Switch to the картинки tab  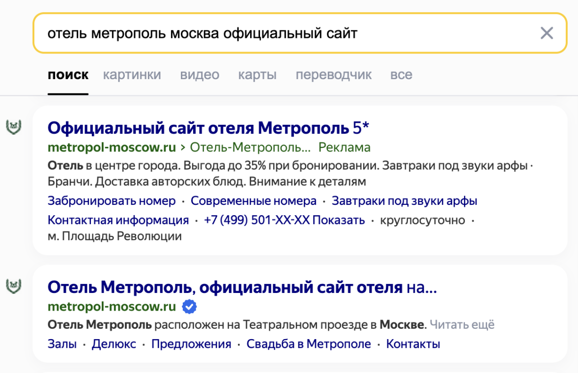[x=132, y=75]
